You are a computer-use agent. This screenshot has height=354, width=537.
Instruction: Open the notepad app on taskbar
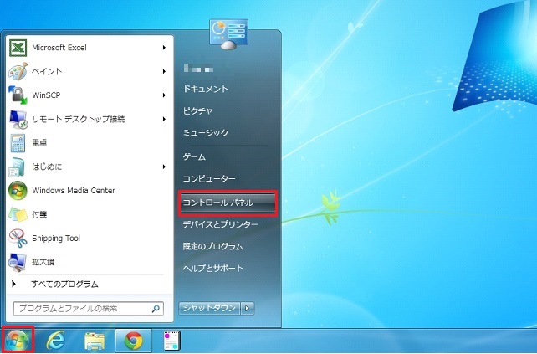[x=172, y=341]
